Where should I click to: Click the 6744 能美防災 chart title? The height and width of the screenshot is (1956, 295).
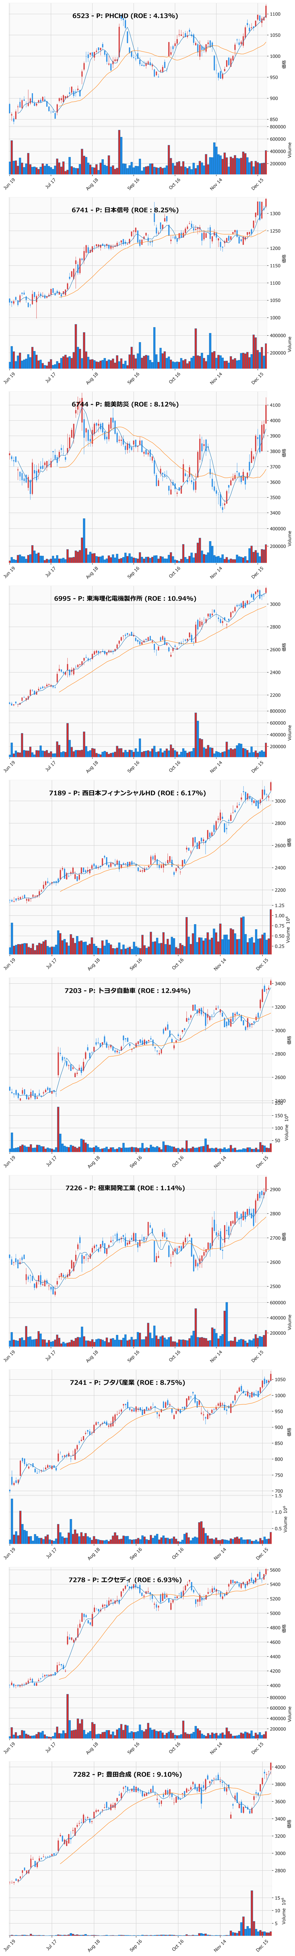pos(125,404)
